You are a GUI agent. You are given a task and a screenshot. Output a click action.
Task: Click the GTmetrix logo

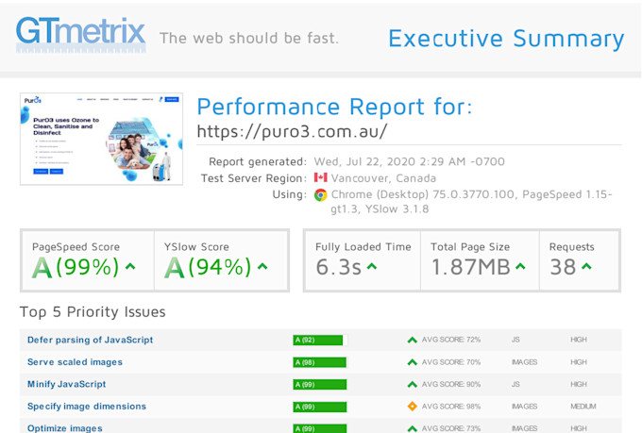pos(80,35)
